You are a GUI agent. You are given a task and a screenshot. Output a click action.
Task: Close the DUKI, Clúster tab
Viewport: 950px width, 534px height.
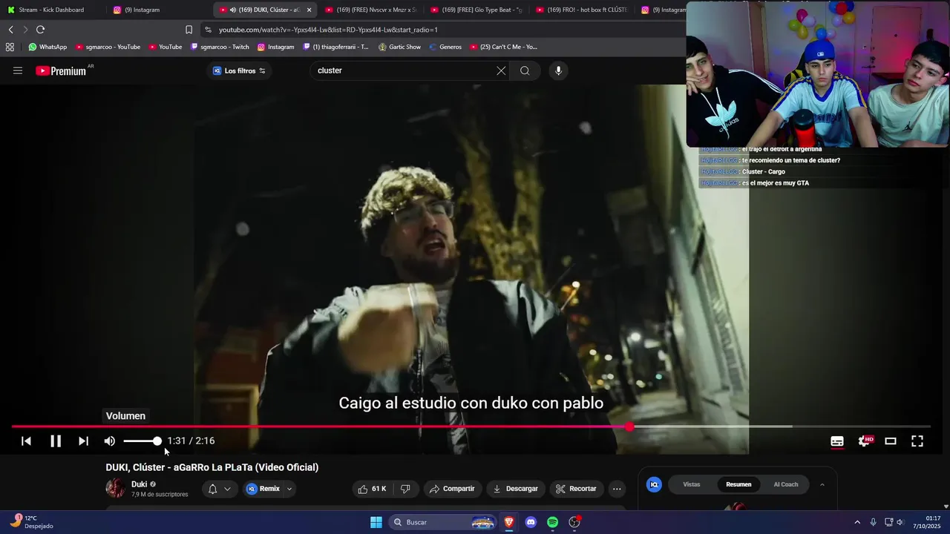click(309, 10)
